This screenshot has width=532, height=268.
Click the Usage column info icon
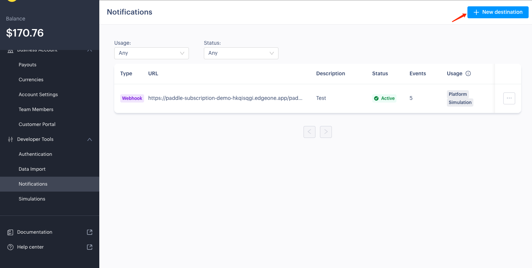(468, 73)
